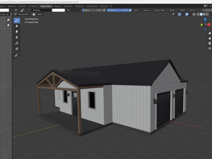Toggle Strength pressure sensitivity
Image resolution: width=212 pixels, height=159 pixels.
pyautogui.click(x=130, y=10)
